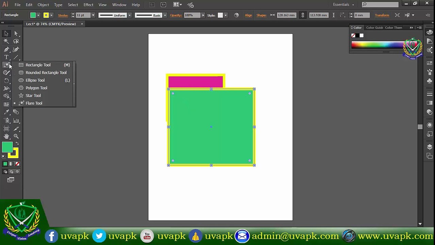Image resolution: width=435 pixels, height=245 pixels.
Task: Select the Selection tool arrow
Action: [x=6, y=33]
